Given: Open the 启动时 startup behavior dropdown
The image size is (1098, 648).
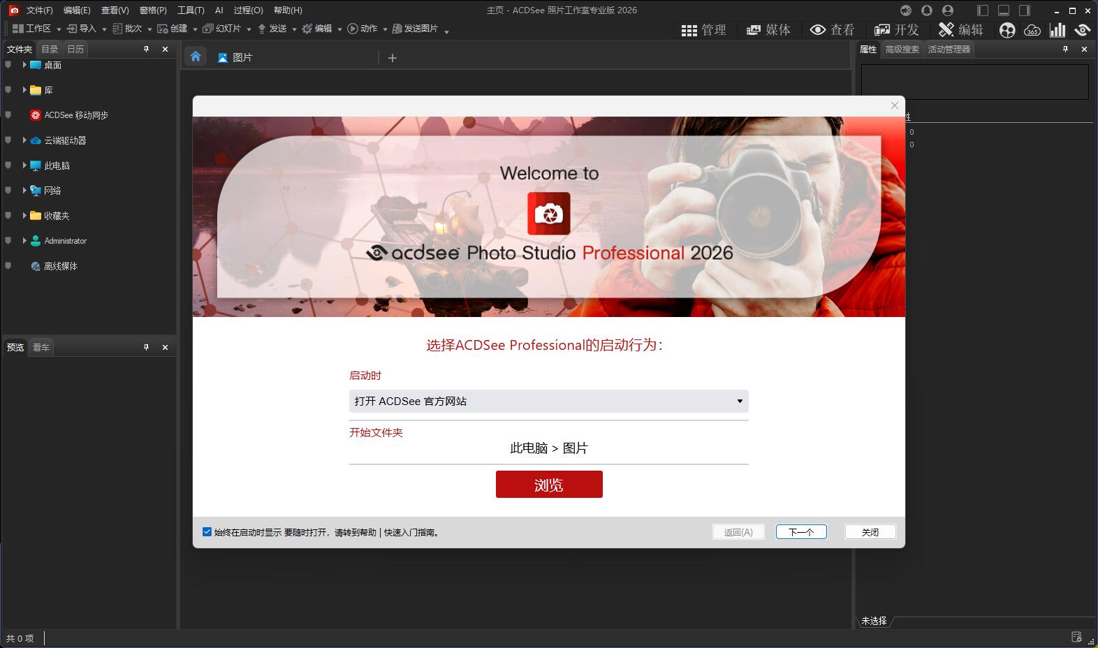Looking at the screenshot, I should coord(548,401).
